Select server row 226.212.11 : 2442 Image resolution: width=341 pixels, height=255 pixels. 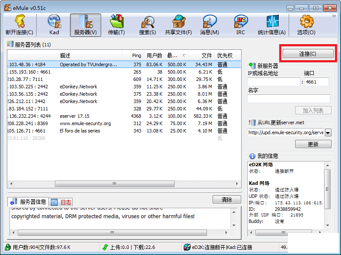coord(124,101)
